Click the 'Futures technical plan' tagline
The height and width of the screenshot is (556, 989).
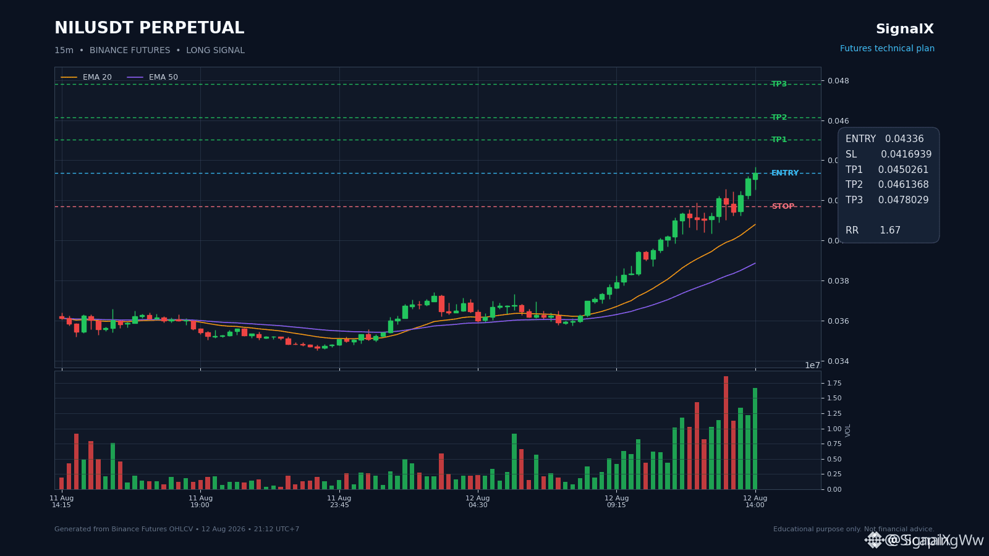coord(887,49)
